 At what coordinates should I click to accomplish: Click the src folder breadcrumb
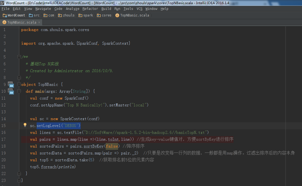(34, 15)
